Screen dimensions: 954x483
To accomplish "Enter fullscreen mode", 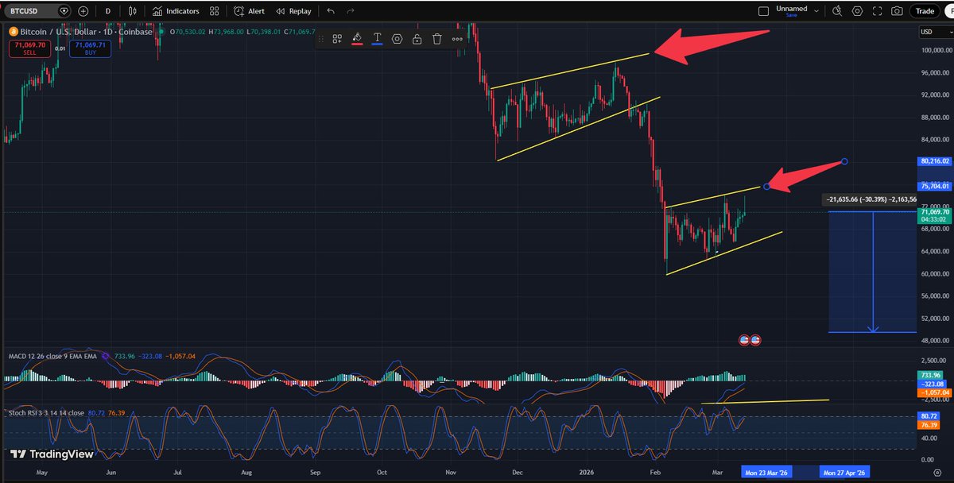I will (877, 11).
